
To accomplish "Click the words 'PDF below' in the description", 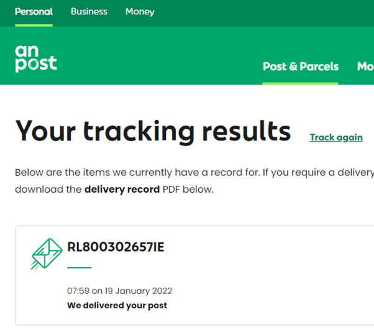I will [188, 190].
